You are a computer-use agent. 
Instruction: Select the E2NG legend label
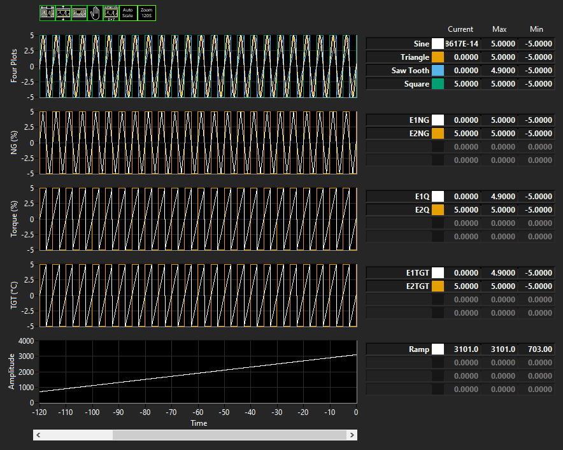tap(419, 134)
